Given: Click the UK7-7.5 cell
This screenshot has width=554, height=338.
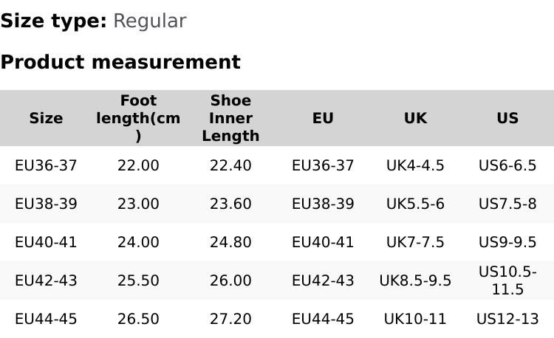Looking at the screenshot, I should click(x=415, y=242).
